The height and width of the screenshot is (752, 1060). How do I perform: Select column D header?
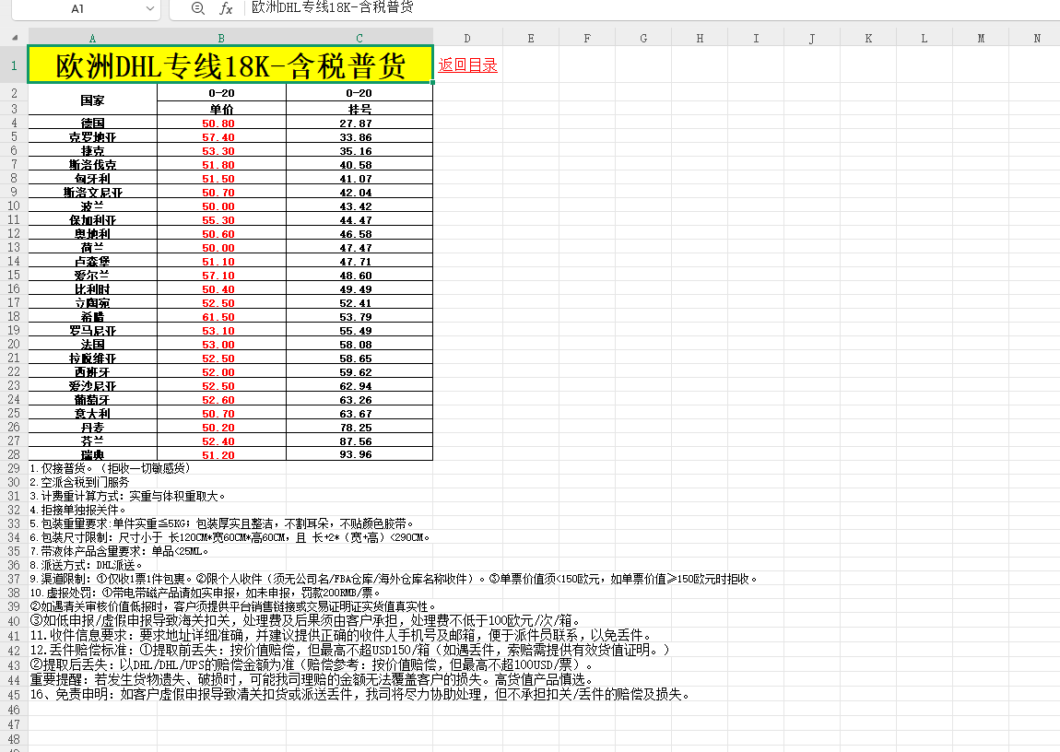[x=467, y=38]
